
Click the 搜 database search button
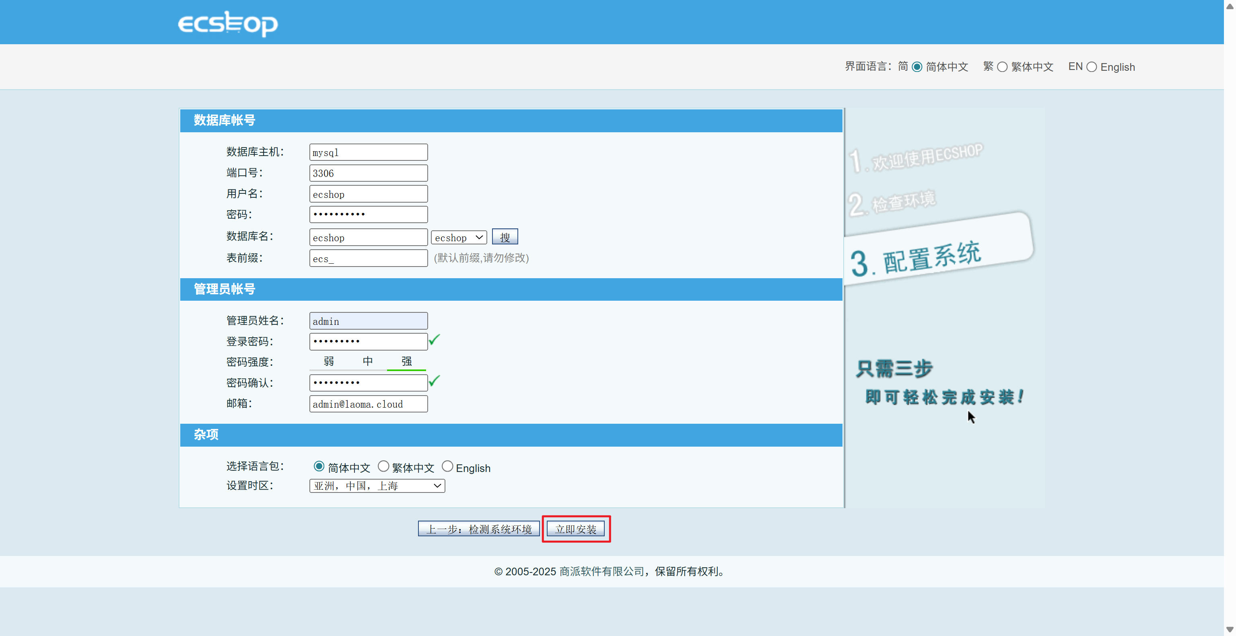[x=505, y=237]
